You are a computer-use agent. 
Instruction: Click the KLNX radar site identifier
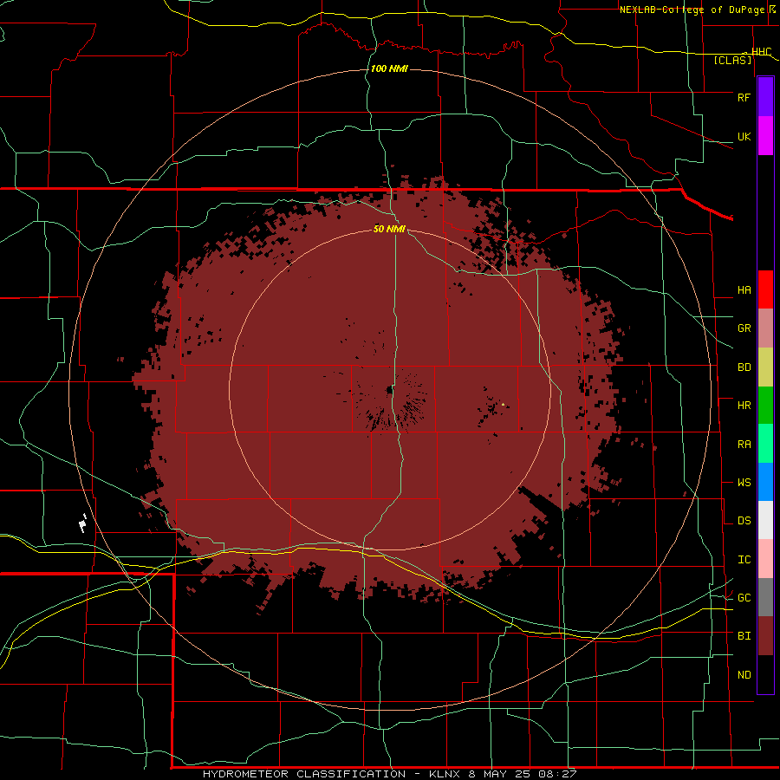tap(445, 774)
